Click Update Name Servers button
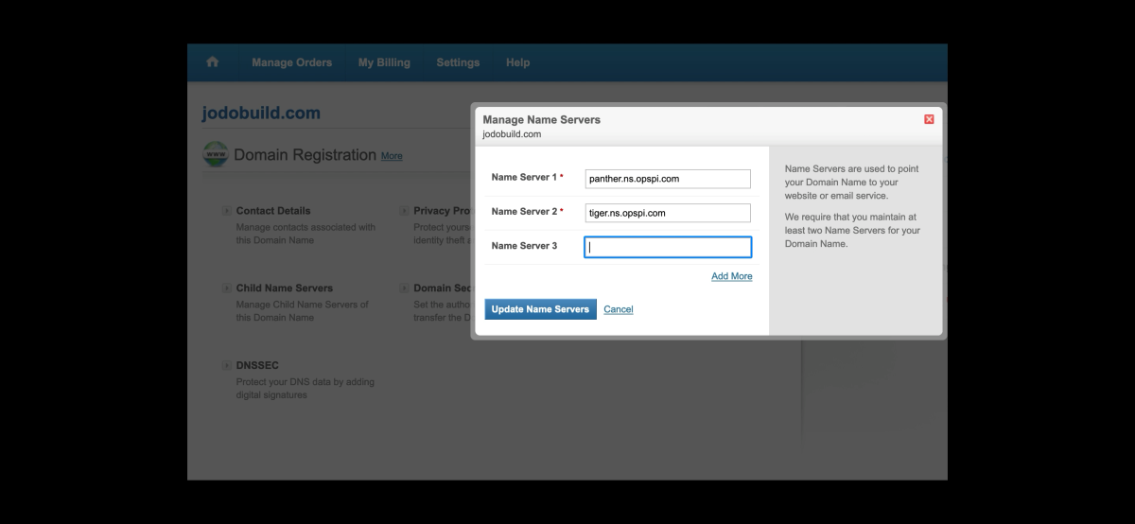This screenshot has height=524, width=1135. point(540,309)
